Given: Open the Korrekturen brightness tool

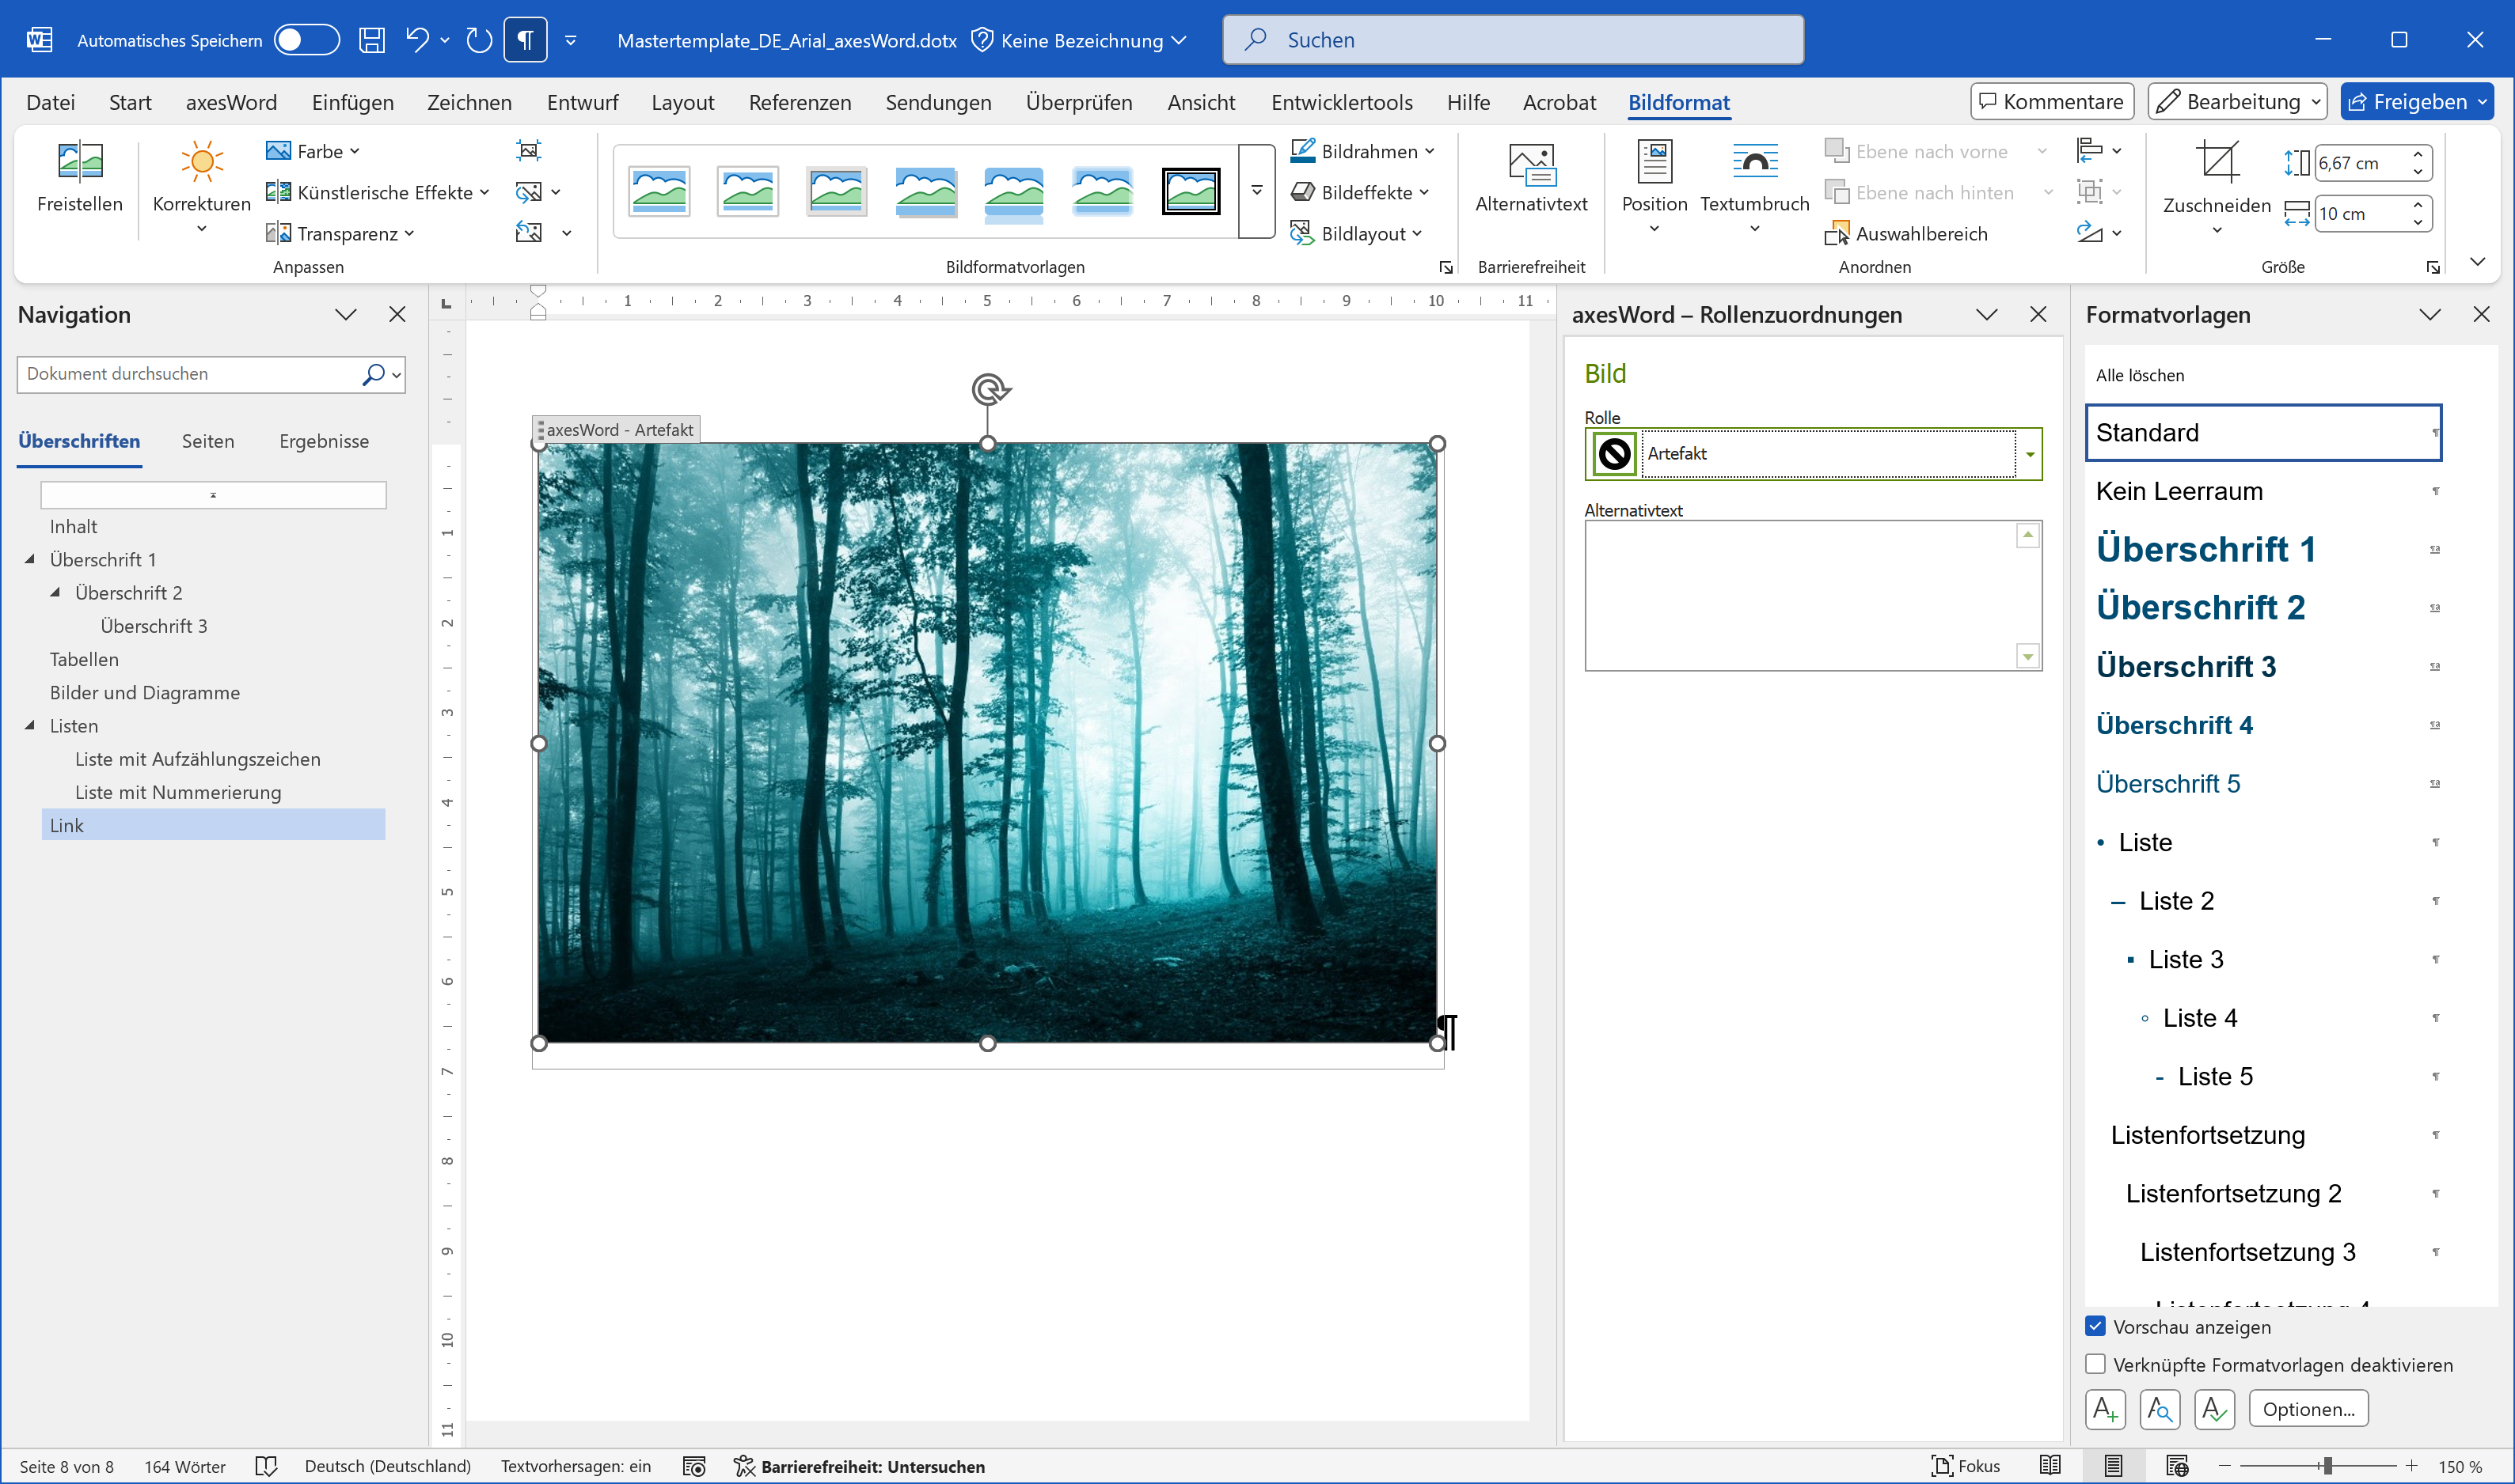Looking at the screenshot, I should pyautogui.click(x=201, y=162).
